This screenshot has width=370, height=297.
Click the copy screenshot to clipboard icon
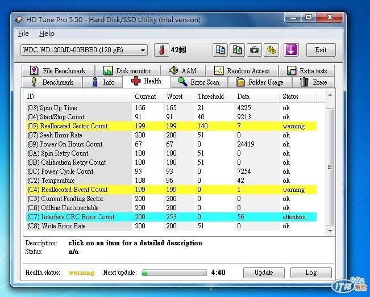(x=237, y=50)
